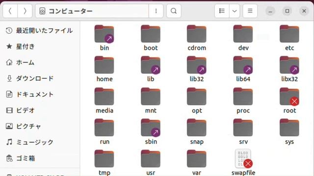Select the cdrom folder icon
314x176 pixels.
(x=197, y=34)
